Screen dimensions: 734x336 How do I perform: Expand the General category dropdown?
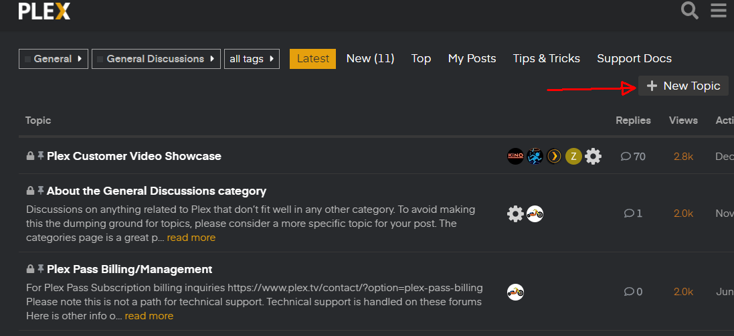(x=54, y=59)
